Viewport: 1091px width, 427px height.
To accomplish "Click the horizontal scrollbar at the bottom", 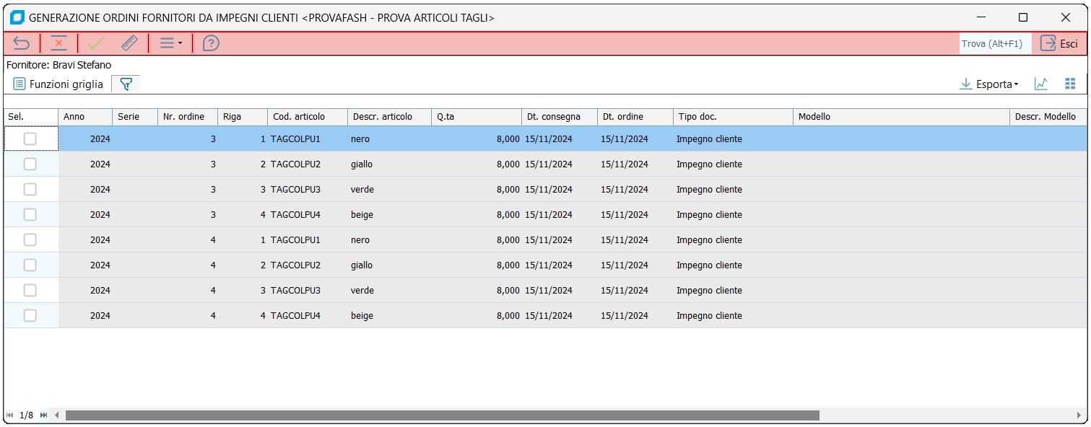I will point(442,415).
